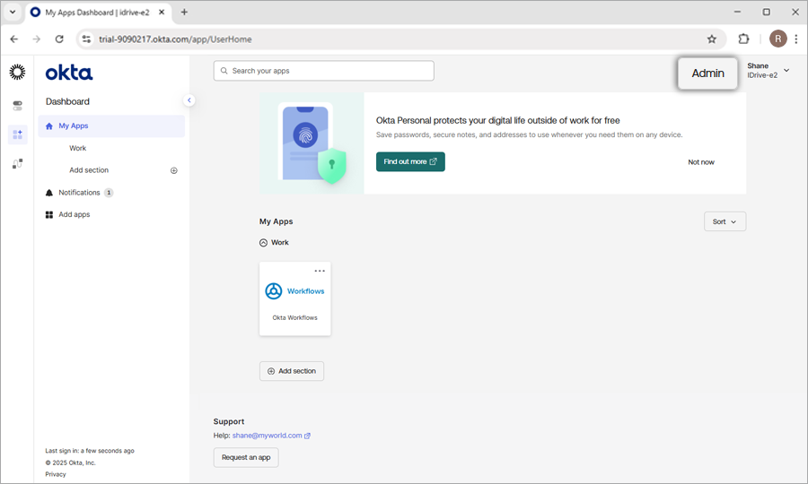Collapse the Work section in My Apps
Screen dimensions: 808x484
264,243
